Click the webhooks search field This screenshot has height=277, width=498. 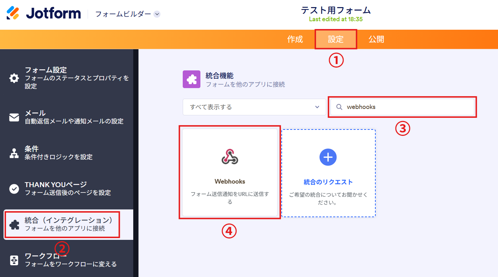pyautogui.click(x=402, y=107)
